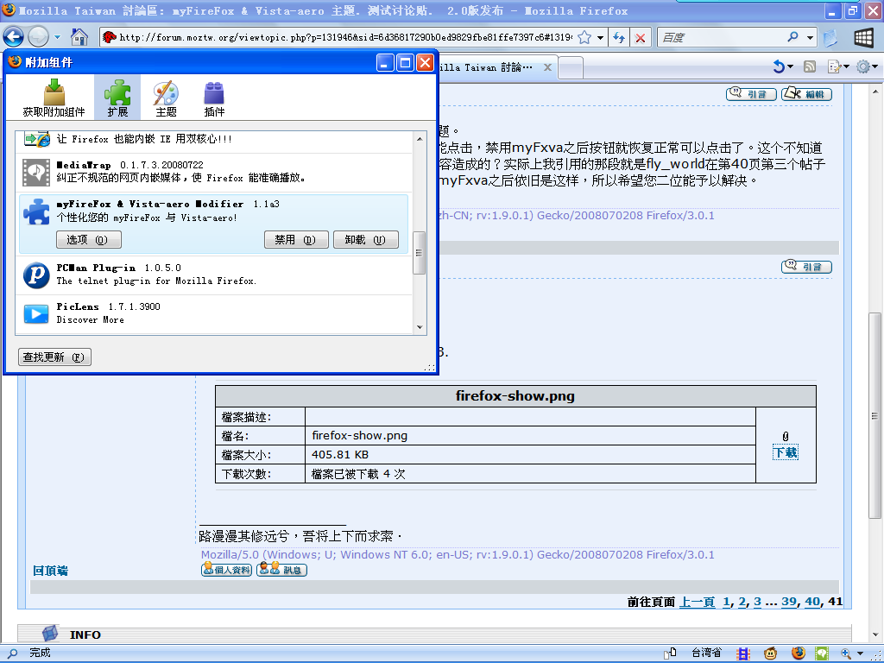This screenshot has height=663, width=884.
Task: Select the PicLens extension row
Action: [x=214, y=313]
